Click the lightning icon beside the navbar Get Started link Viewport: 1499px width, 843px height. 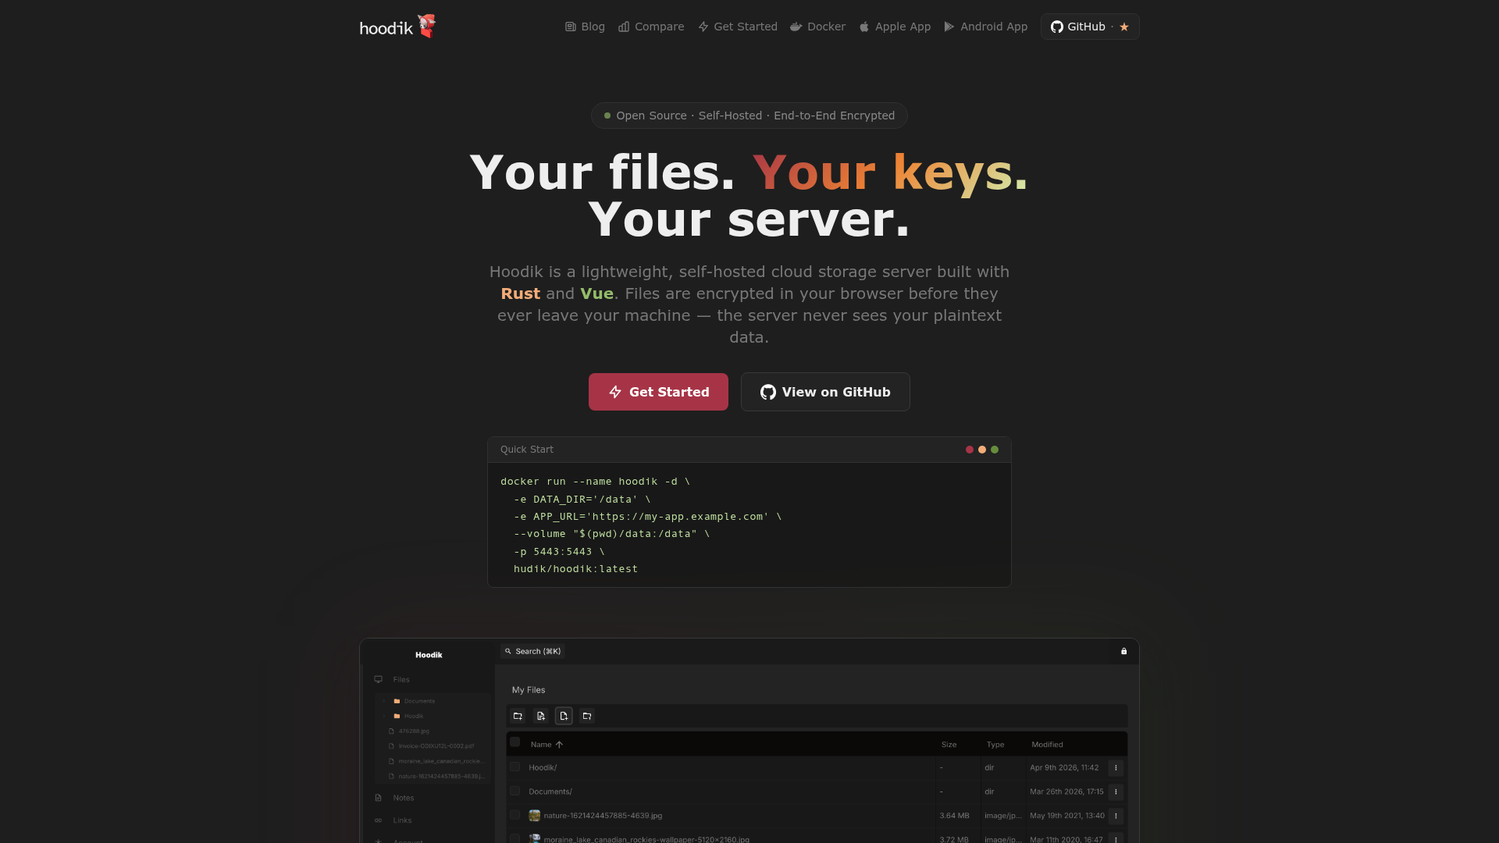[x=703, y=27]
